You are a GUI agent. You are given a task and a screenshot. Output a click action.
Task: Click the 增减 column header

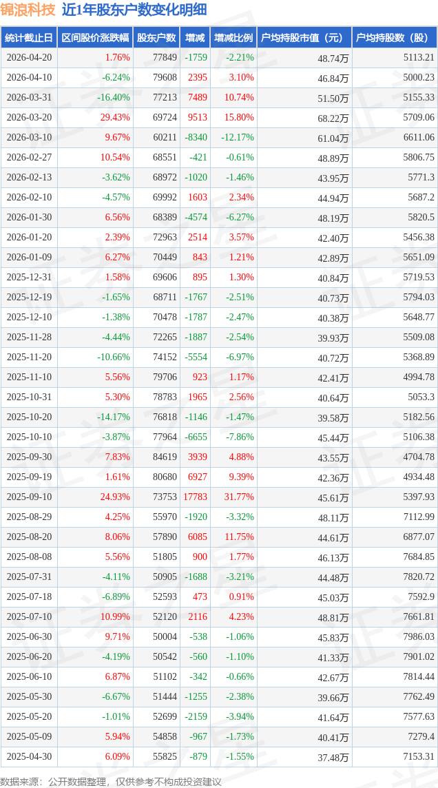click(x=195, y=38)
